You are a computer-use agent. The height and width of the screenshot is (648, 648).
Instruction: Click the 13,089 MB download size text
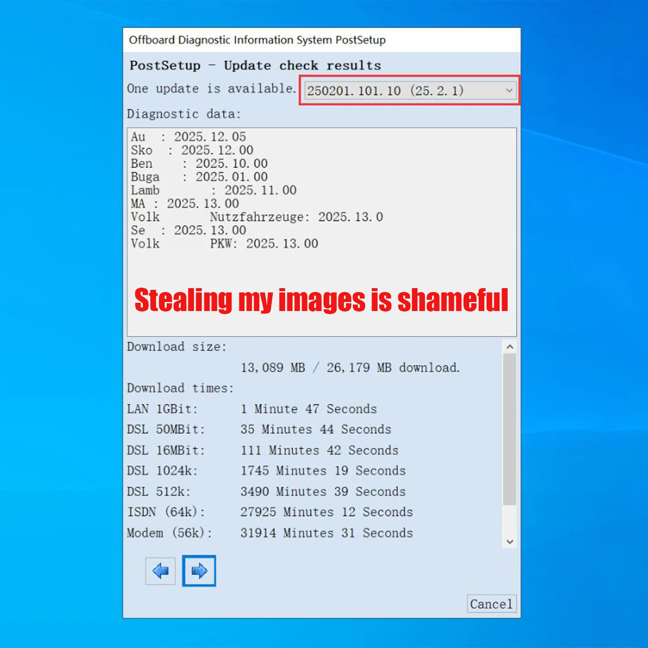[273, 368]
